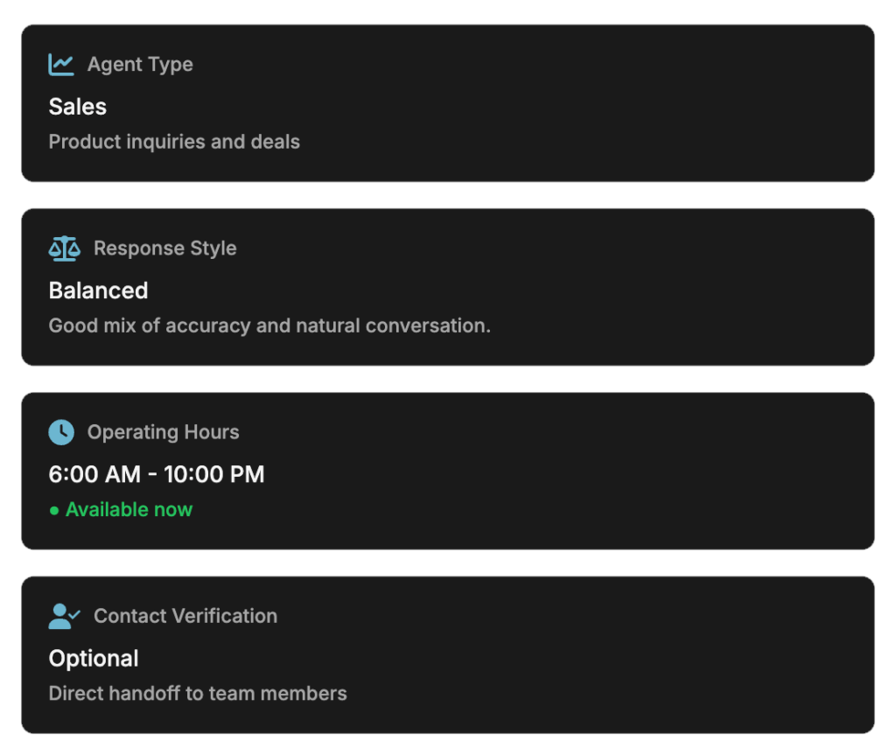Image resolution: width=896 pixels, height=755 pixels.
Task: Click the Response Style scales icon
Action: [x=64, y=248]
